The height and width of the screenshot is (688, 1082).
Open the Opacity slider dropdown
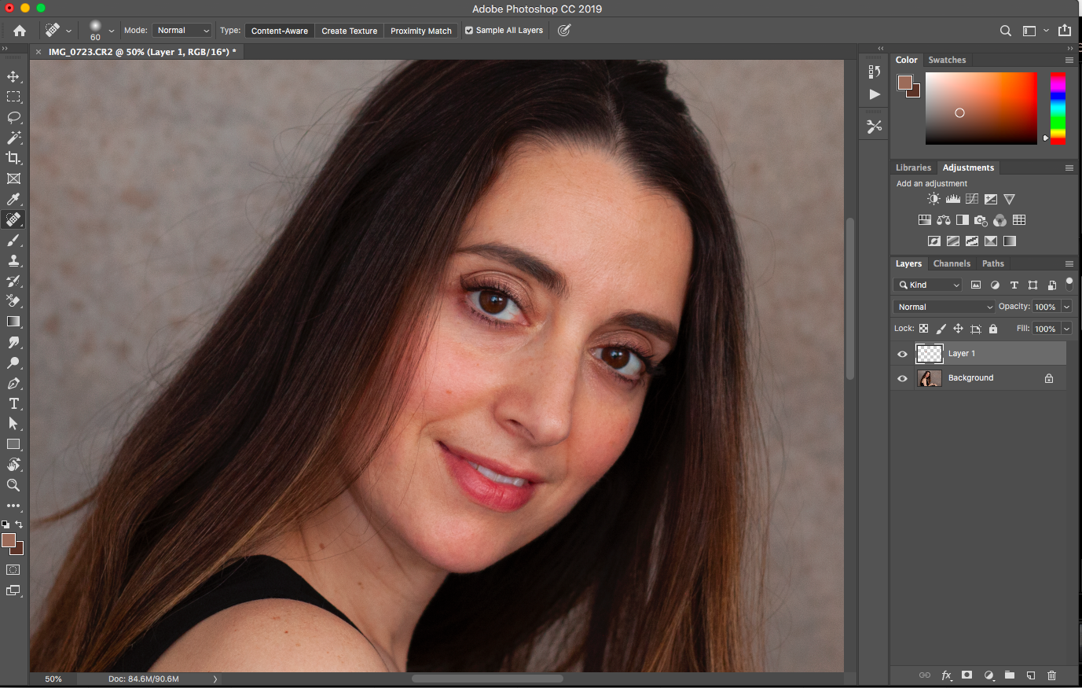(1067, 307)
